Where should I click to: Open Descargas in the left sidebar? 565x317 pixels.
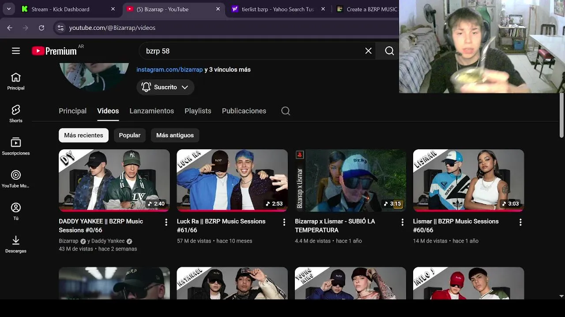click(16, 245)
